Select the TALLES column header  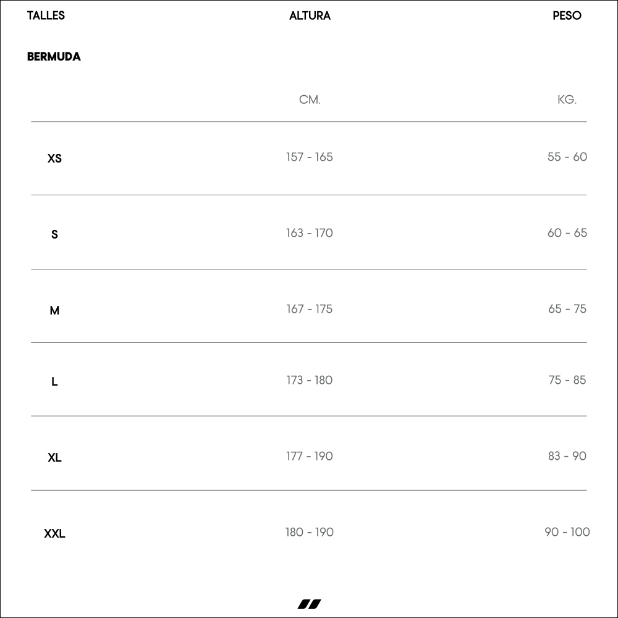46,16
